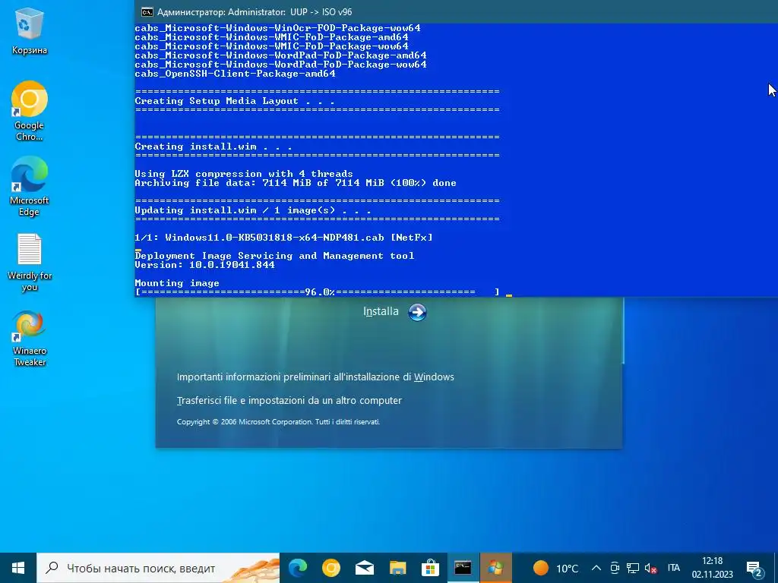Open Google Chrome from the taskbar

pos(331,568)
